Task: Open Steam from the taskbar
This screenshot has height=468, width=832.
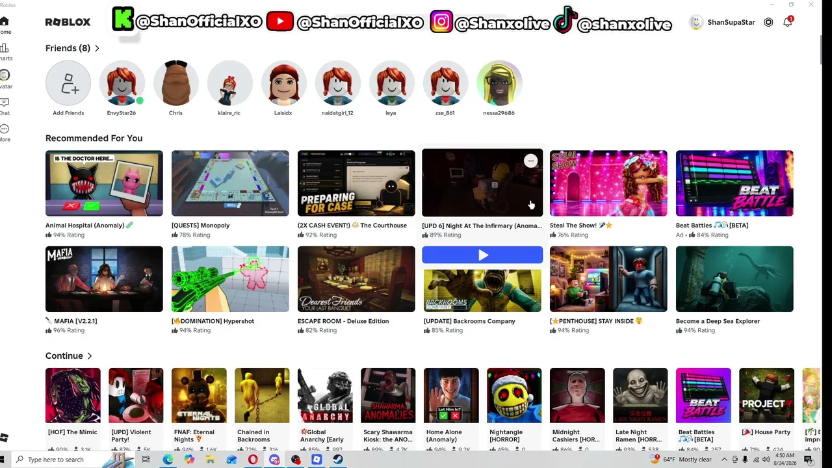Action: pyautogui.click(x=338, y=460)
